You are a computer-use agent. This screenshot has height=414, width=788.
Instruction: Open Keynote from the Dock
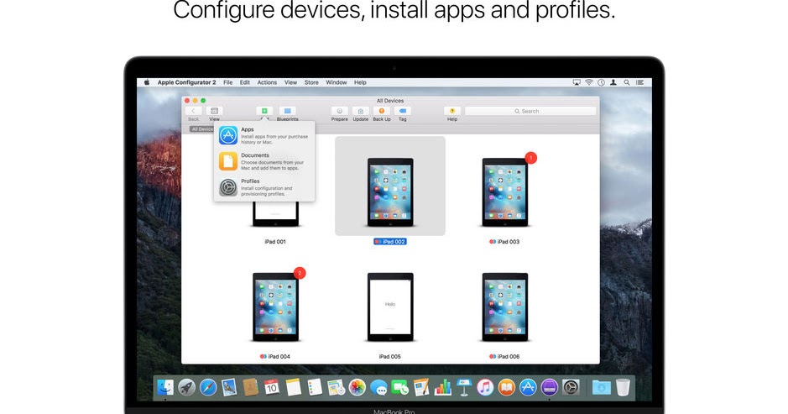(x=464, y=387)
